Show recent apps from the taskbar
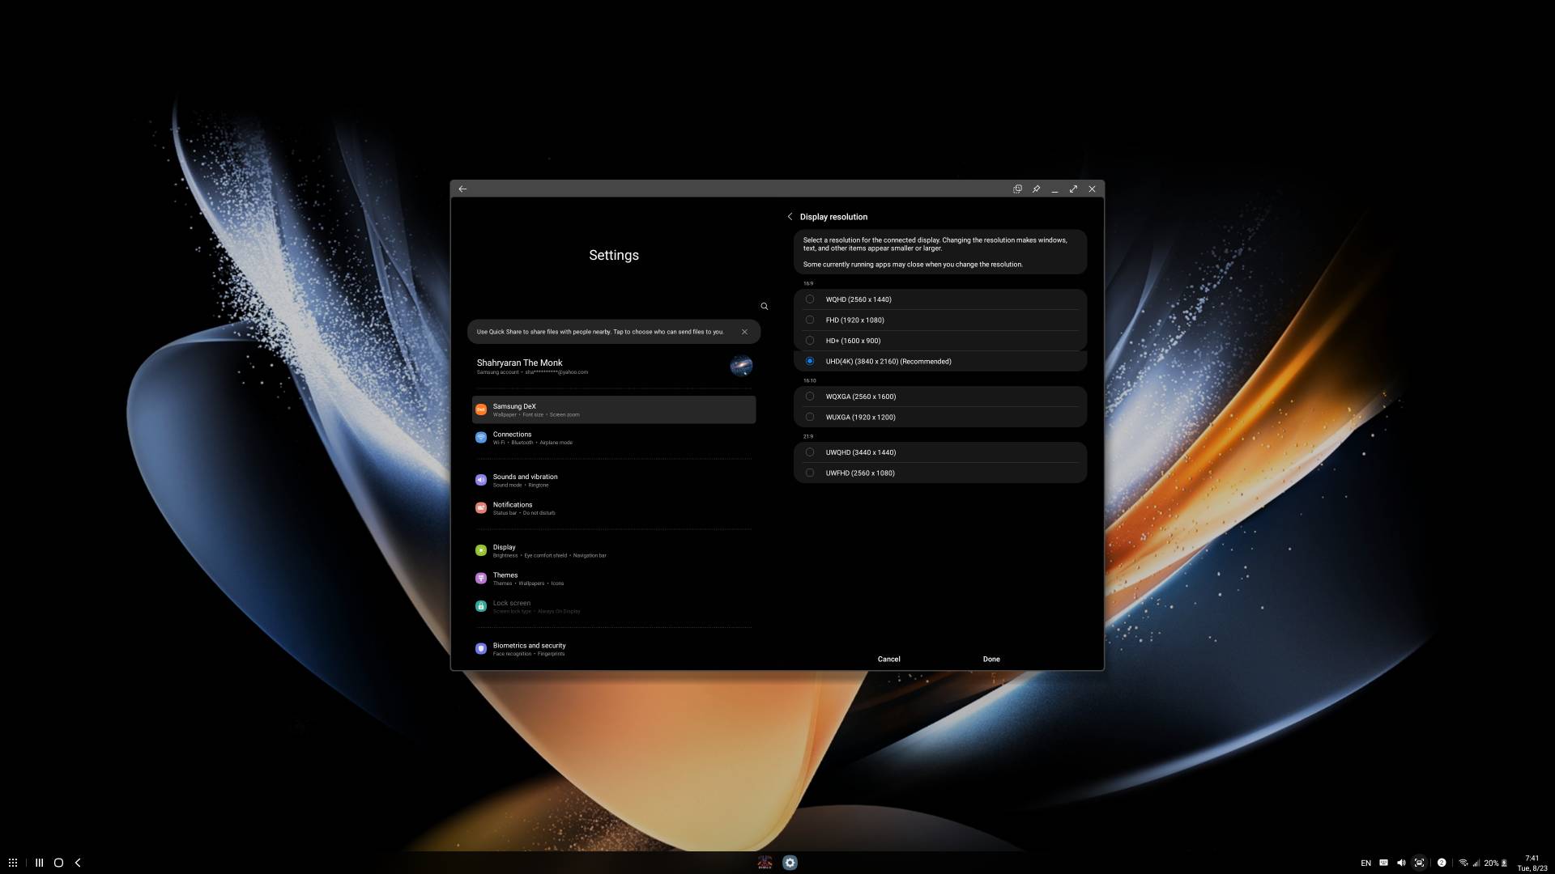1555x874 pixels. tap(39, 863)
